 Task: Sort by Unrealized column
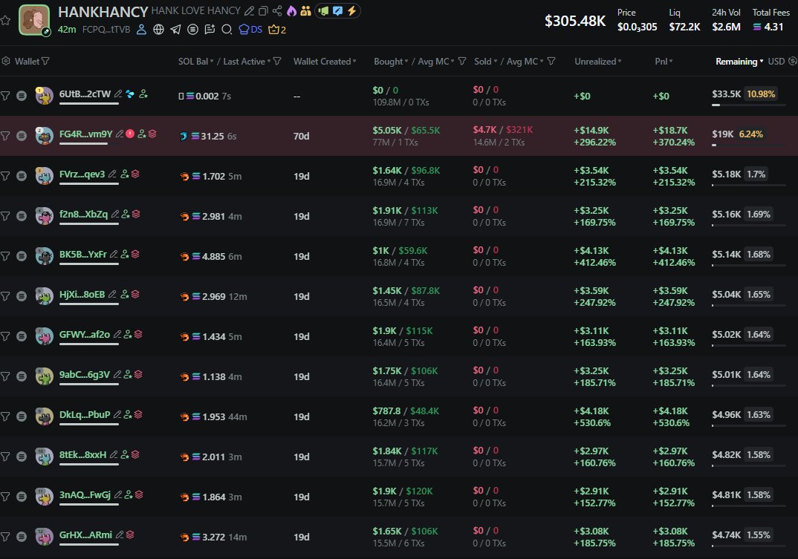[597, 62]
